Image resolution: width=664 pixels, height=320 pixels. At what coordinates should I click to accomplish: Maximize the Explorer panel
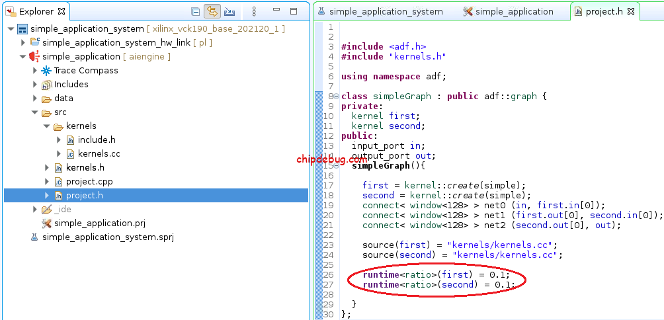[x=294, y=11]
